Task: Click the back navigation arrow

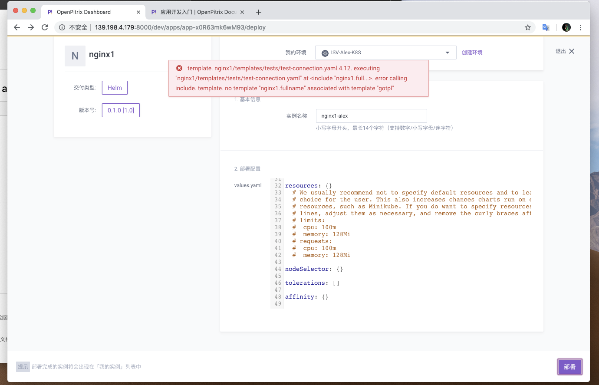Action: pos(16,27)
